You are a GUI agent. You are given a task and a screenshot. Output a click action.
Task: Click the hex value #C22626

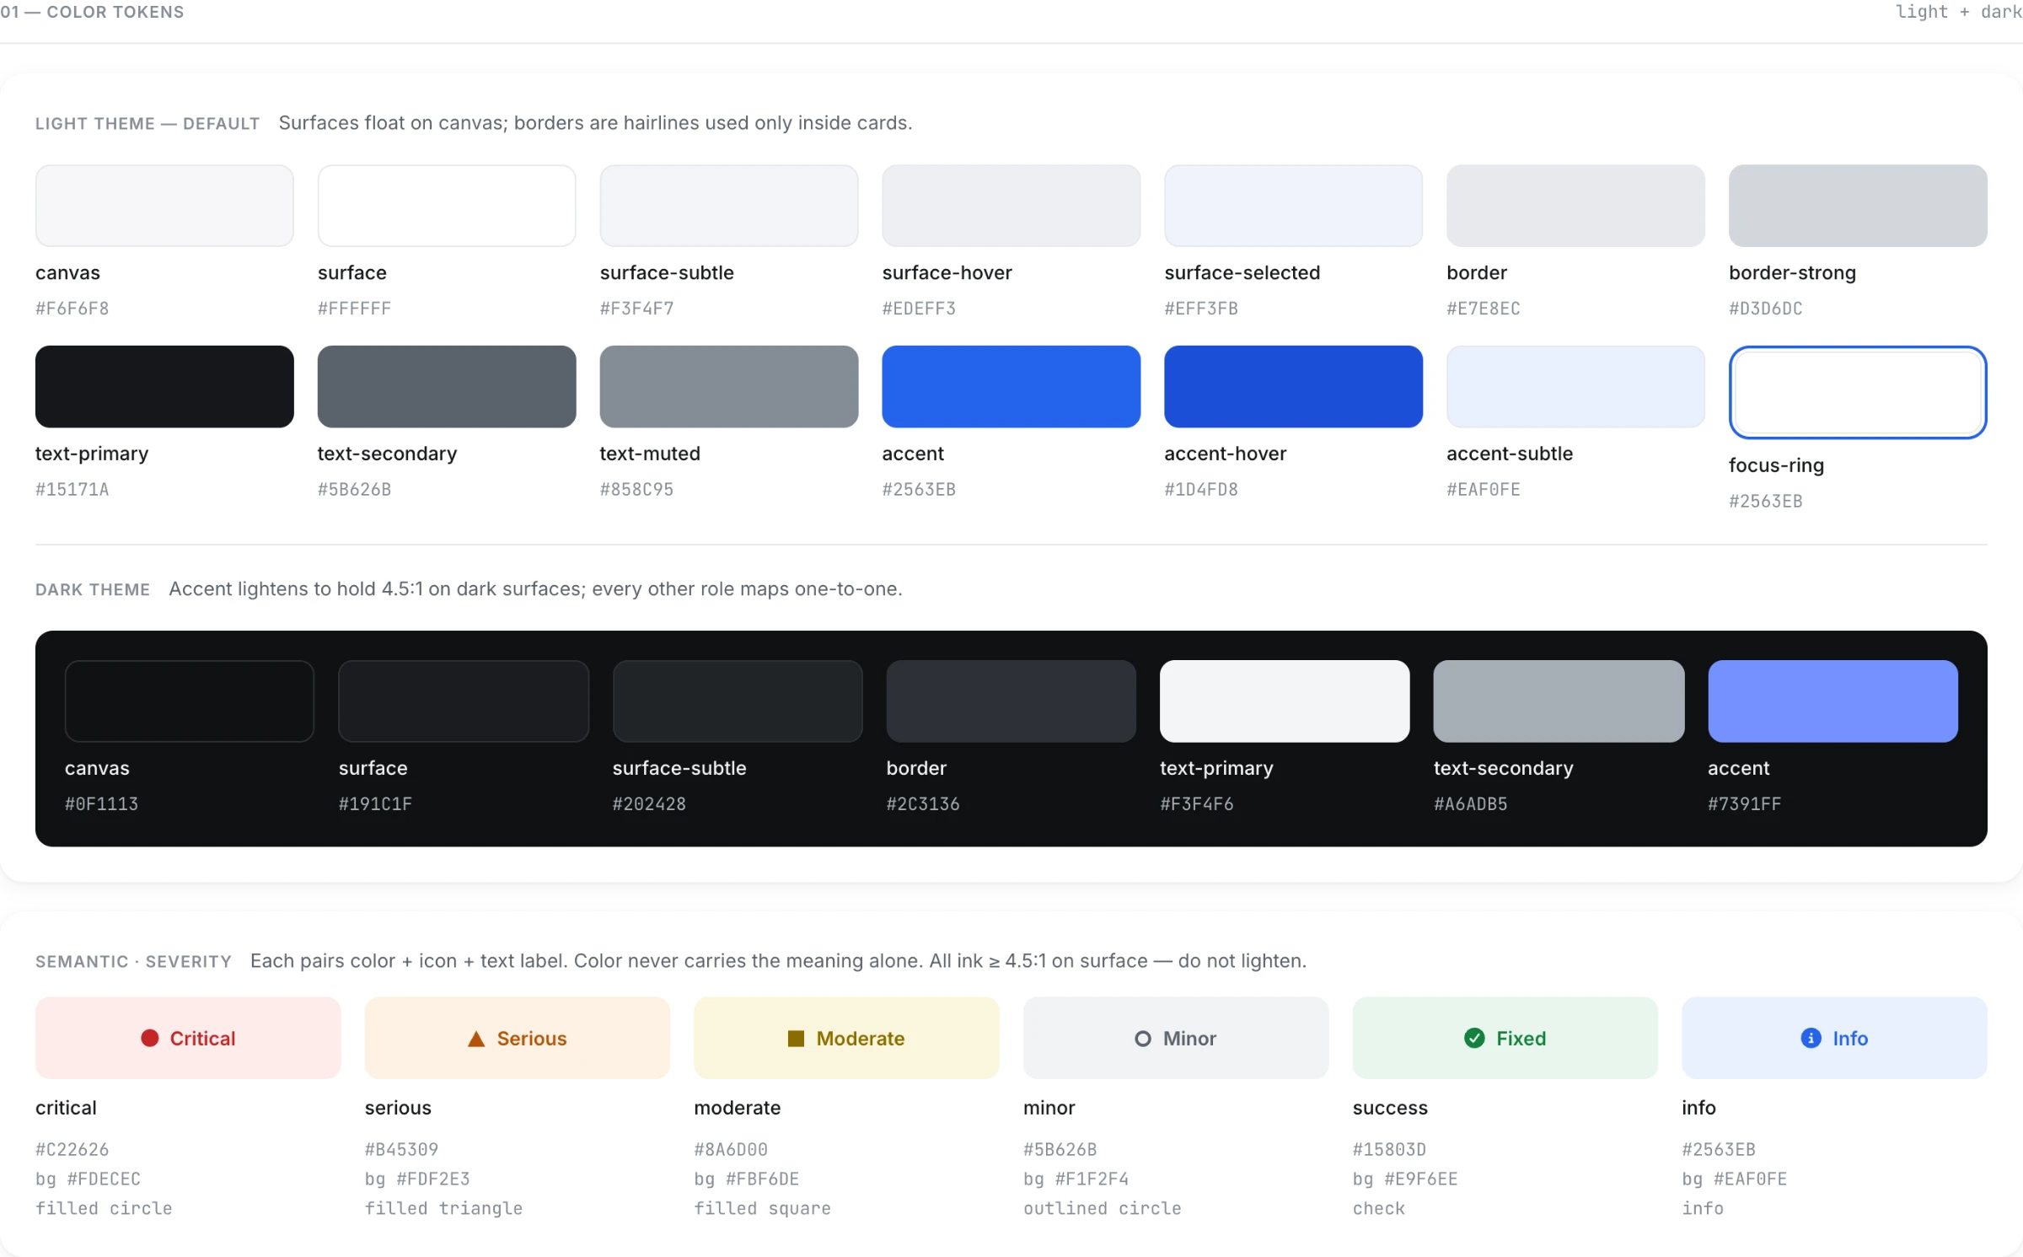(72, 1149)
